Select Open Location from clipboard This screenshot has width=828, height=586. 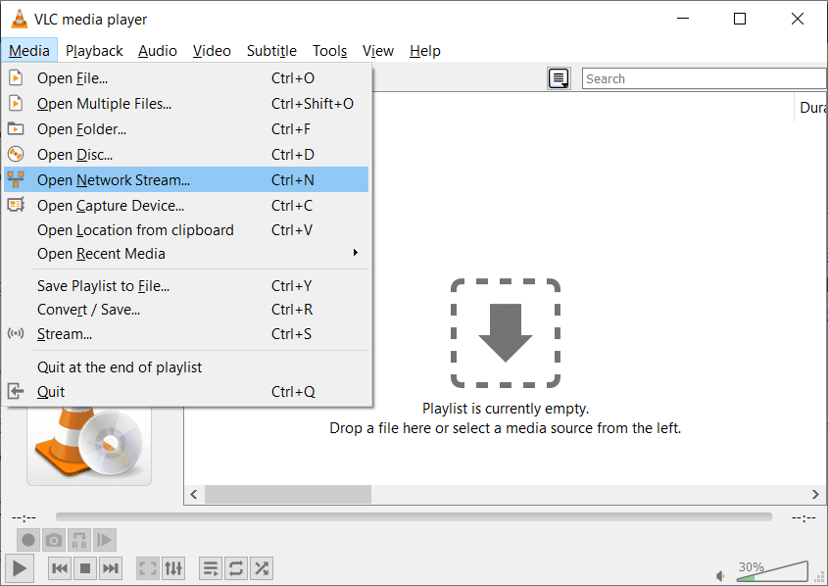click(x=186, y=230)
